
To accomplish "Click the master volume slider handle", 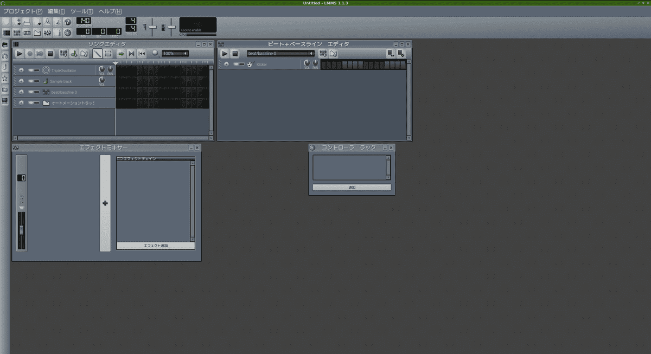I will click(153, 27).
